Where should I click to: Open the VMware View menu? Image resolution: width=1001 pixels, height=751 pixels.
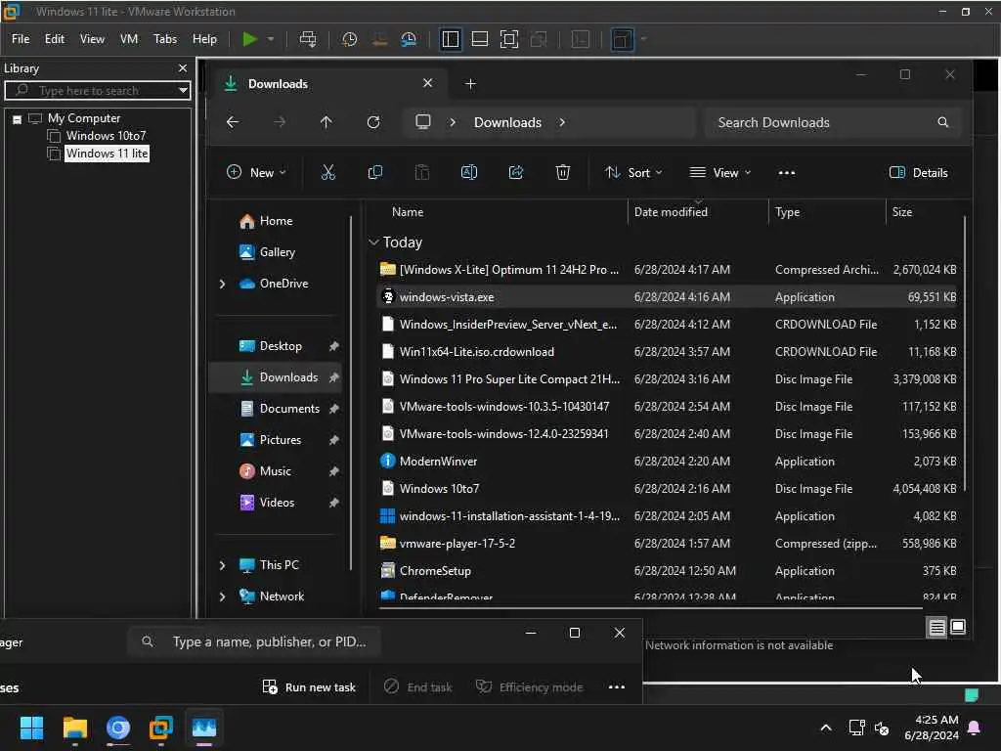pyautogui.click(x=92, y=39)
